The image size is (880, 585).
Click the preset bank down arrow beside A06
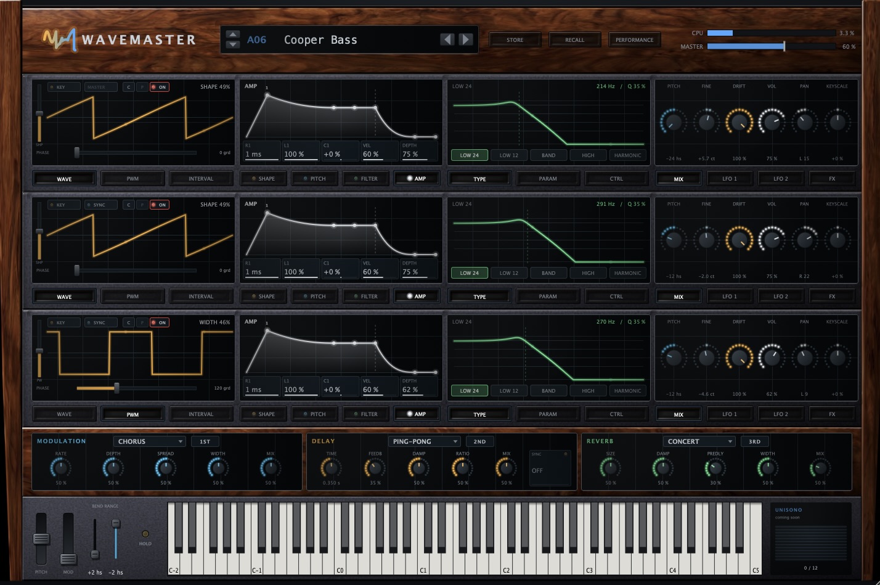pyautogui.click(x=233, y=44)
